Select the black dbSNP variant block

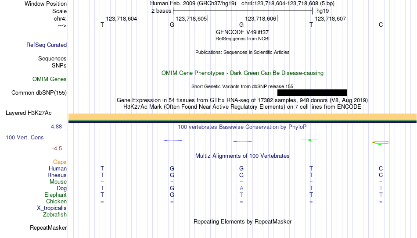[x=312, y=93]
